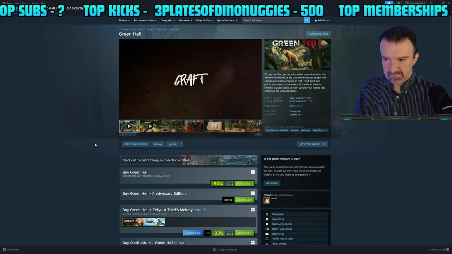452x254 pixels.
Task: Open the Games menu
Action: (35, 3)
